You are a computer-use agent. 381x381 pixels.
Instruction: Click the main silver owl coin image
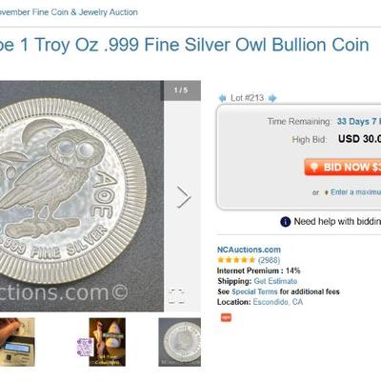click(x=82, y=196)
